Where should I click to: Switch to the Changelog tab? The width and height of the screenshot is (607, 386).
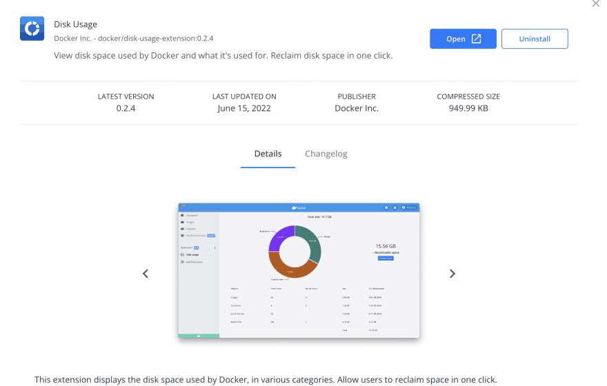pyautogui.click(x=326, y=154)
